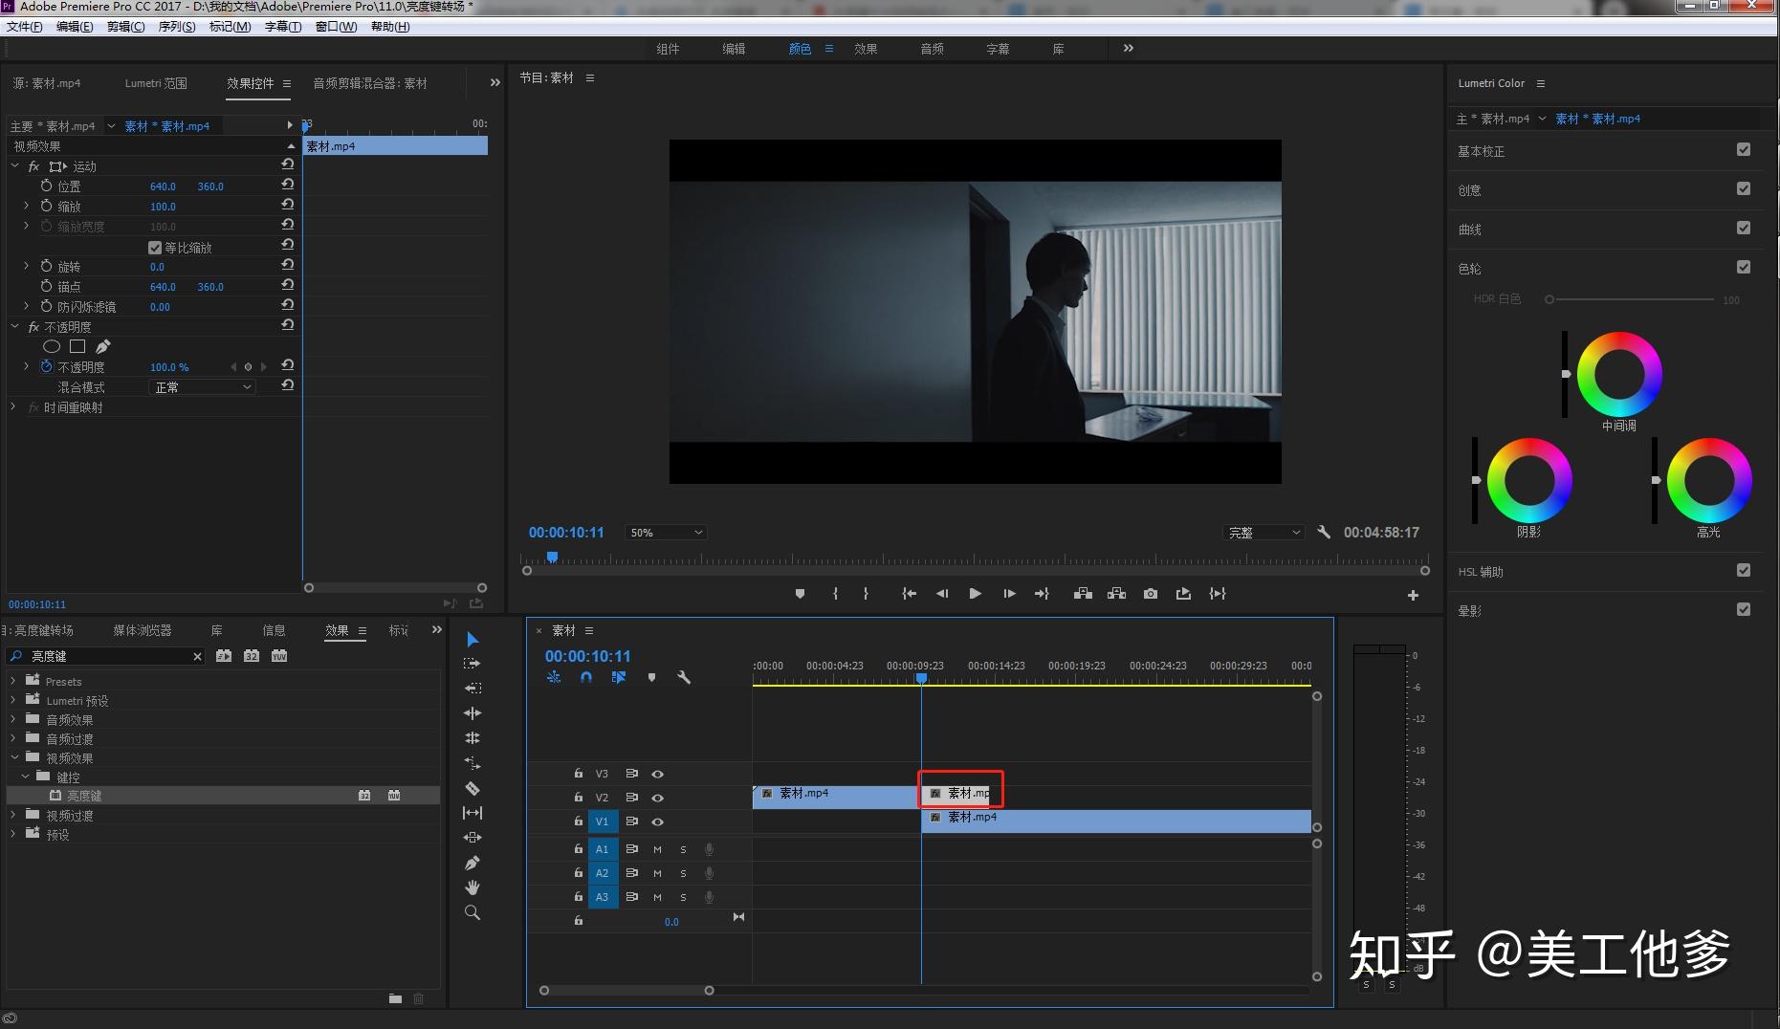Open the 剪辑 menu in the menu bar
The width and height of the screenshot is (1780, 1029).
point(125,27)
